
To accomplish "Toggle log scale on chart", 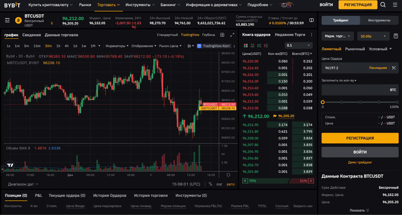I will [219, 184].
